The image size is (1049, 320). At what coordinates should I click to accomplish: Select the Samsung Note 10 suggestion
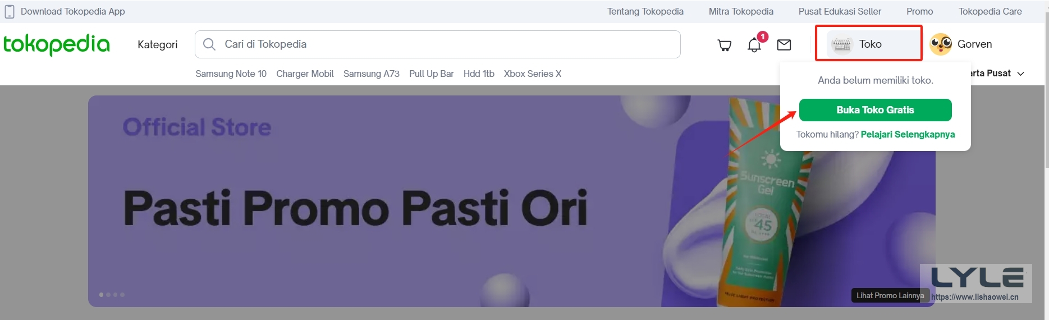pyautogui.click(x=231, y=74)
